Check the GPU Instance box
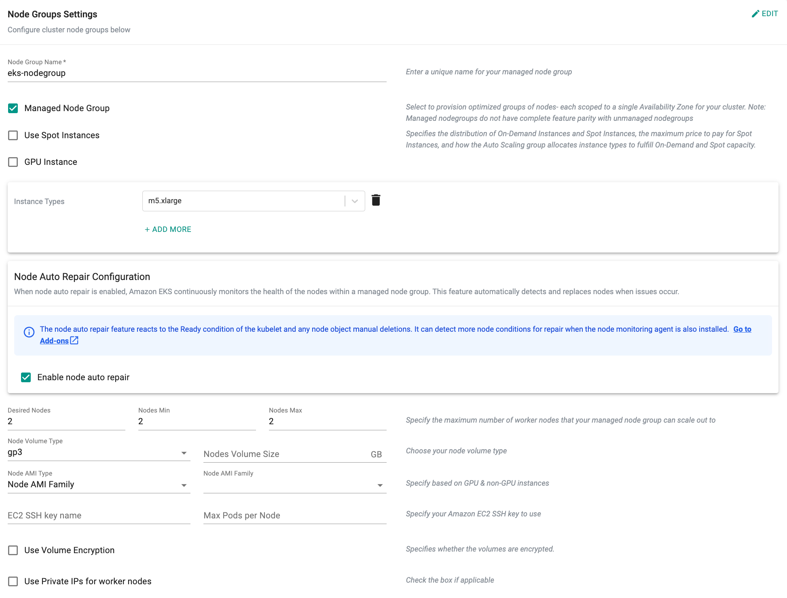 tap(13, 162)
